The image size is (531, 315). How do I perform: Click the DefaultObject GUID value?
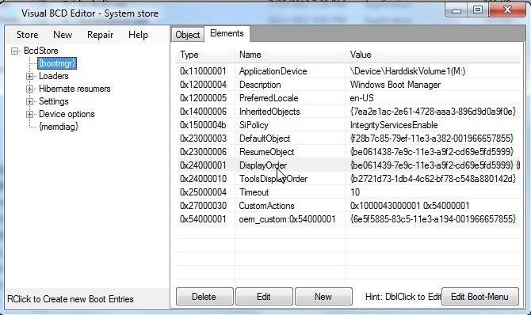click(432, 139)
